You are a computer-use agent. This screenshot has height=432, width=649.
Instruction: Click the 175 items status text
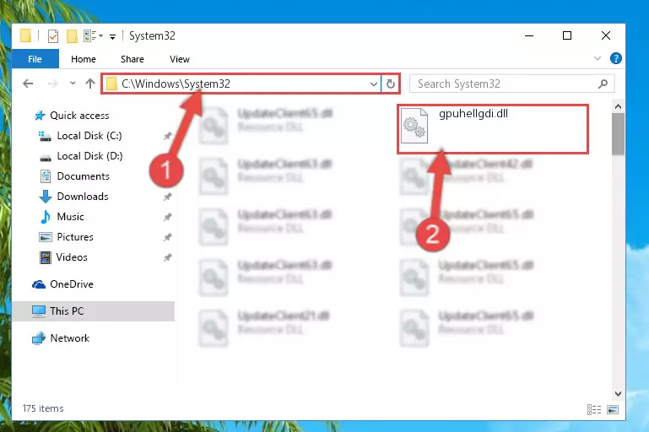43,408
